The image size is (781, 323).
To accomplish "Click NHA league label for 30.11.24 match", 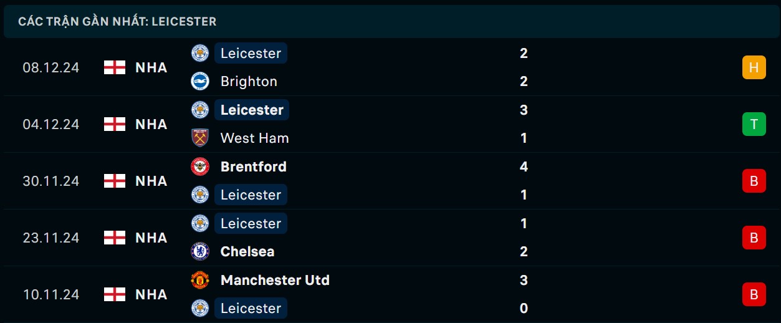I will (151, 181).
